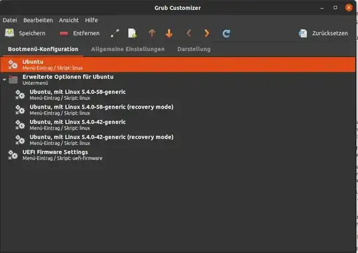Minimize the Grub Customizer window
358x253 pixels.
pyautogui.click(x=322, y=8)
